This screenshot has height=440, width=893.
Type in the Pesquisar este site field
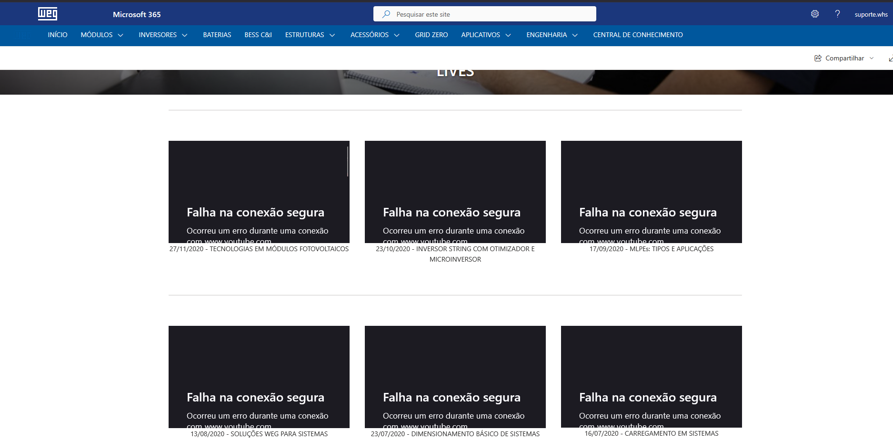click(x=491, y=14)
